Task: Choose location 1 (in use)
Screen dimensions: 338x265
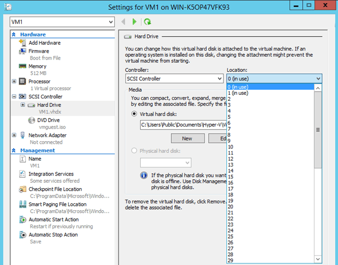Action: coord(271,93)
